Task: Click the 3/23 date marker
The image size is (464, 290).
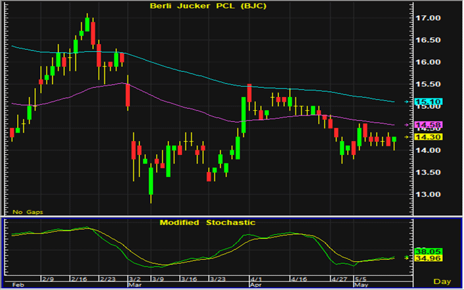Action: (217, 279)
